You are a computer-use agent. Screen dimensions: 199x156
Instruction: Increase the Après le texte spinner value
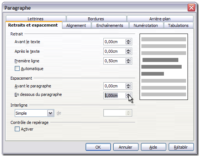point(128,50)
